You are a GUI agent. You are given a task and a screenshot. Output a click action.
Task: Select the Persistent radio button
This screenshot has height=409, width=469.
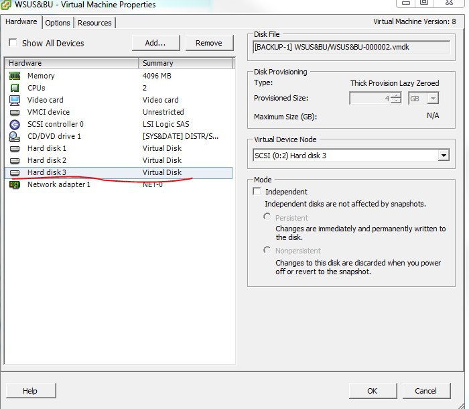point(267,217)
